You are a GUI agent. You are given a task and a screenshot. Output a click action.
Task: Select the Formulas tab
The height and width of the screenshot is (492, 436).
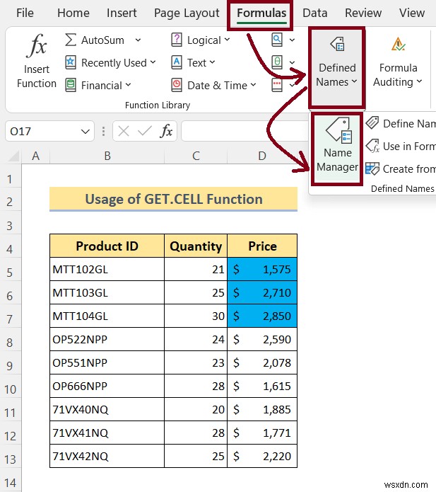[x=261, y=13]
